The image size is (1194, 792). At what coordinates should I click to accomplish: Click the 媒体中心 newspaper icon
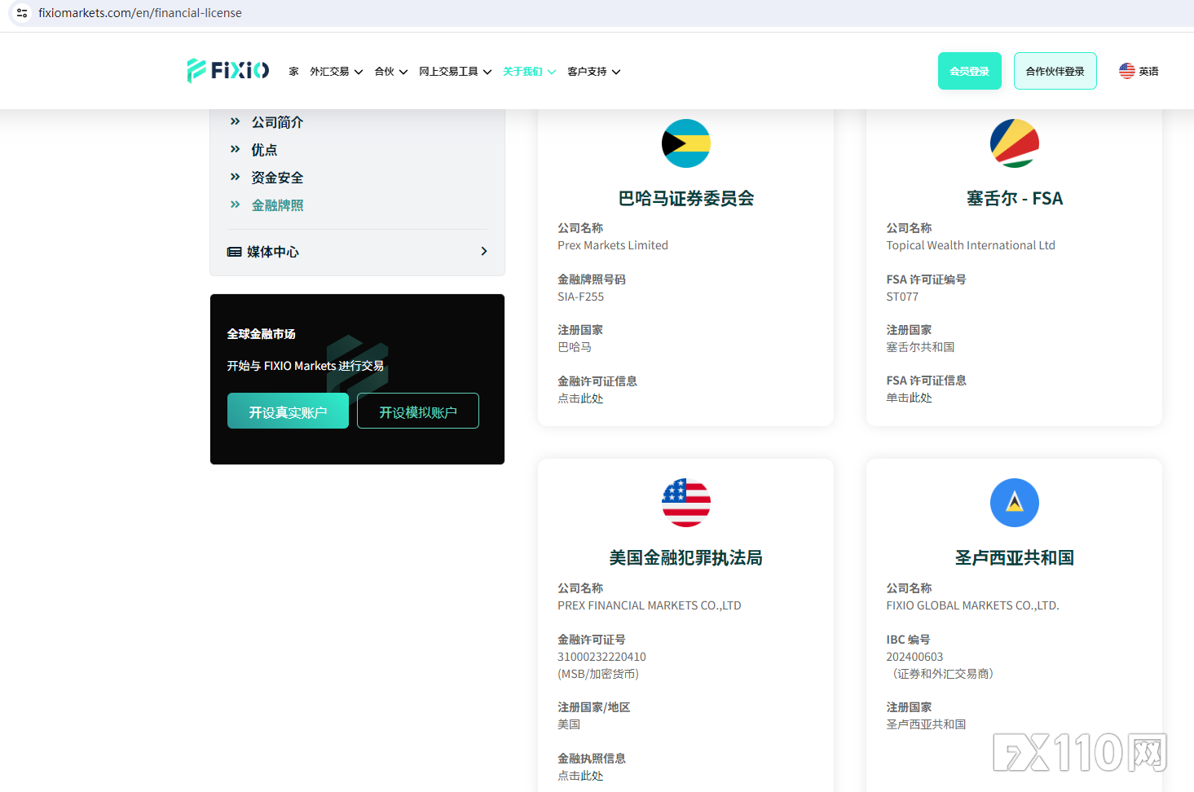pos(234,252)
